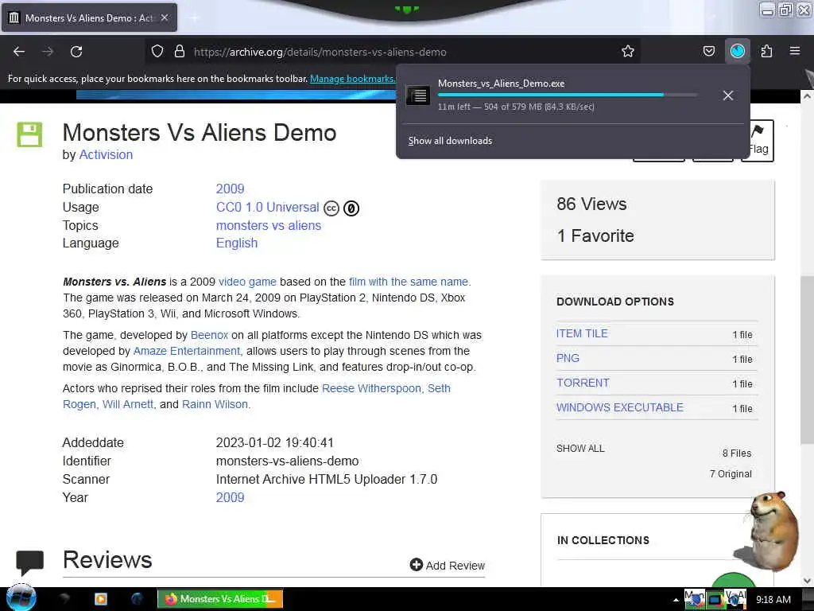Open the Windows Start orb

tap(21, 597)
